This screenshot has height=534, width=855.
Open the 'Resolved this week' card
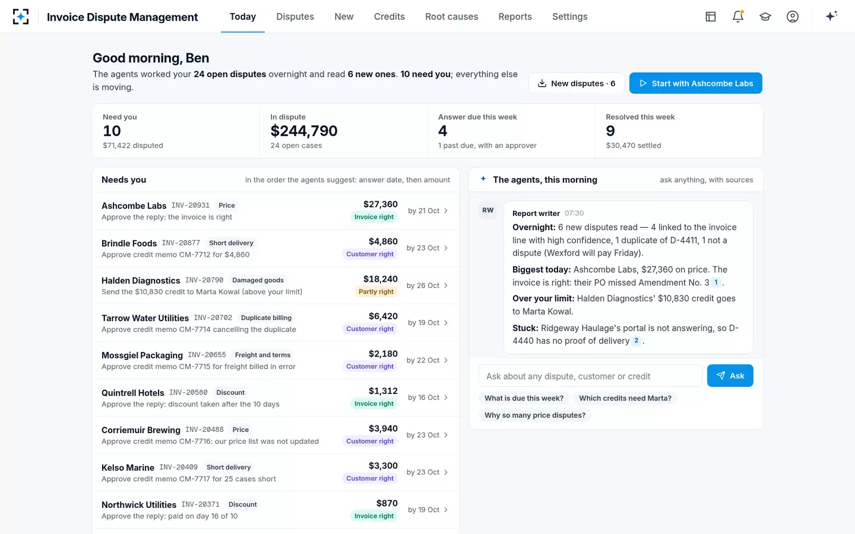(x=679, y=131)
